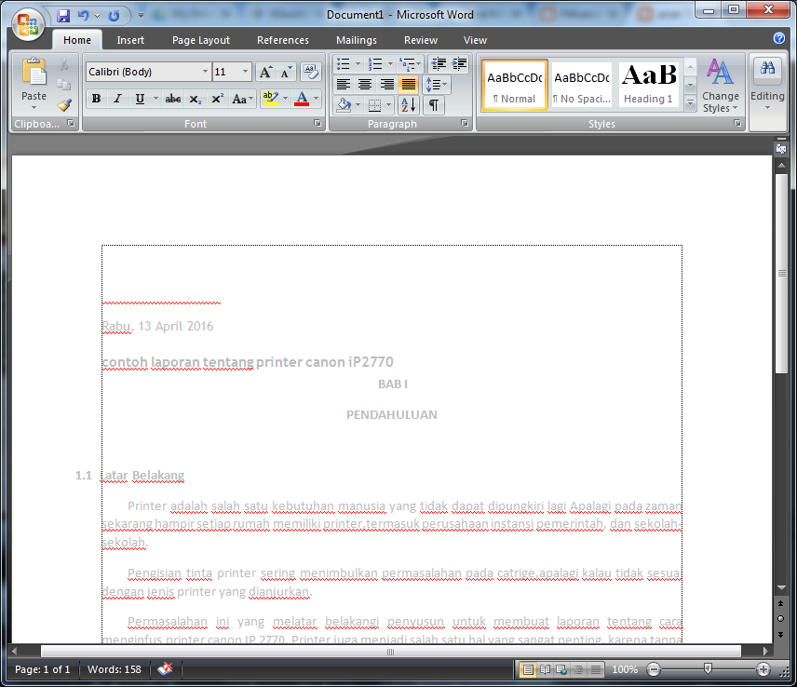Click the Grow Font icon

265,71
